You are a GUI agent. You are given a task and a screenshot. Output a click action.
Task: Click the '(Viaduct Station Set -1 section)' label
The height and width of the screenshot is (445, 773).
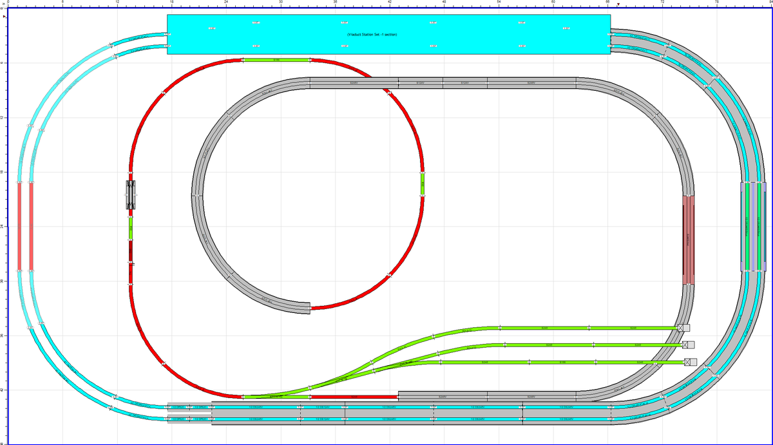coord(371,34)
